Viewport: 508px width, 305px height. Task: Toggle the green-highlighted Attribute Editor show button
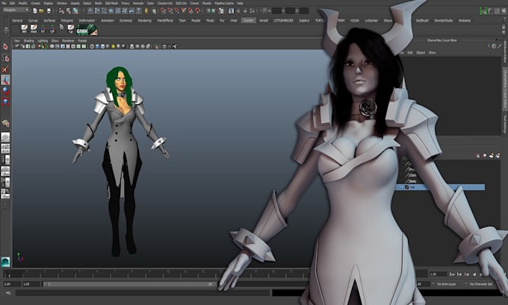point(483,10)
